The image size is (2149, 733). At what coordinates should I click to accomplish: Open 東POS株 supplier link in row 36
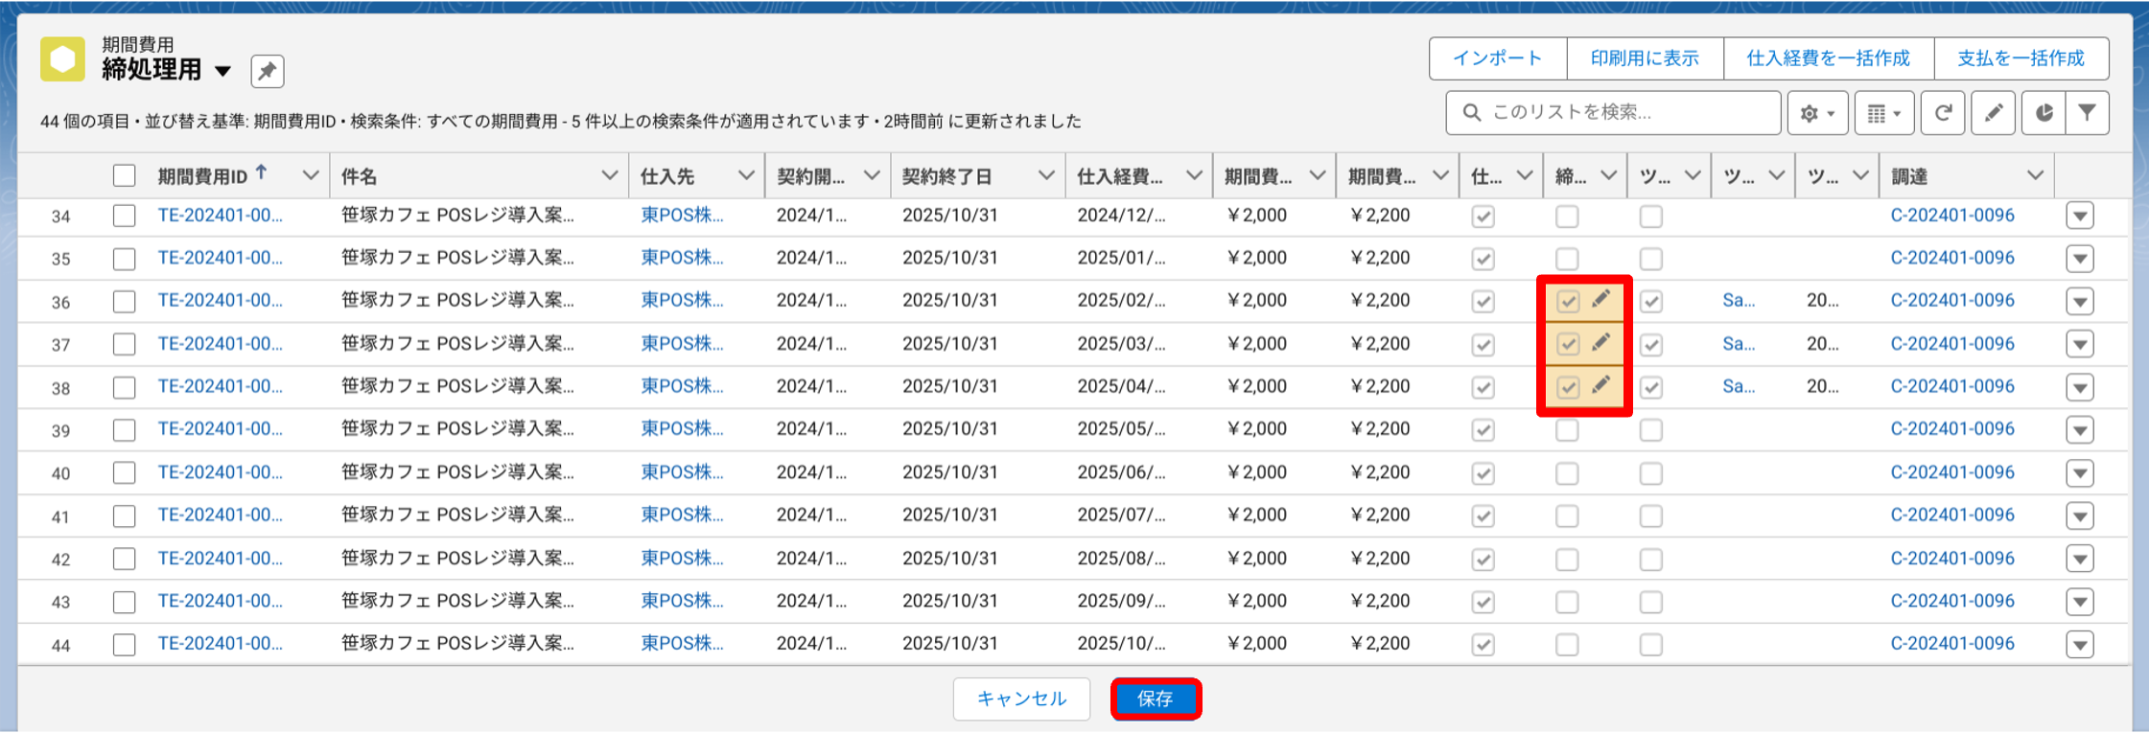682,300
